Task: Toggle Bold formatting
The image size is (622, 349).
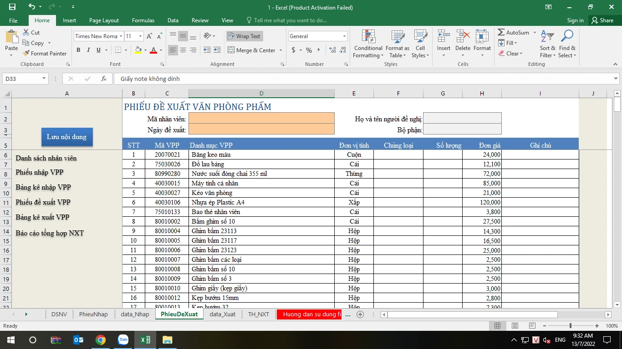Action: click(78, 50)
